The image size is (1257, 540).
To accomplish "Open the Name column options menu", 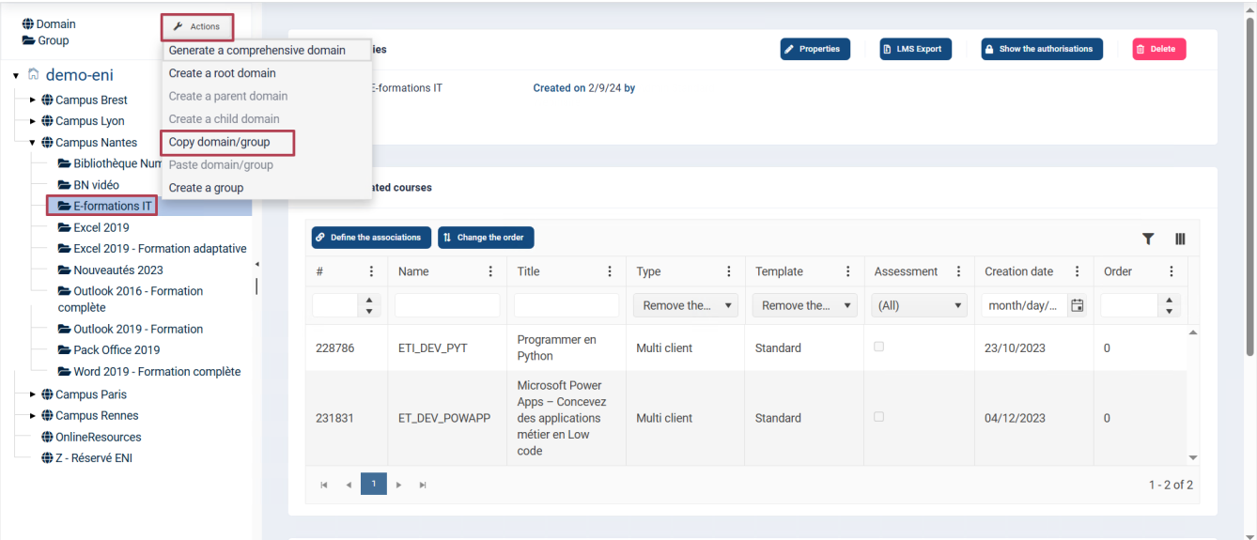I will coord(490,271).
